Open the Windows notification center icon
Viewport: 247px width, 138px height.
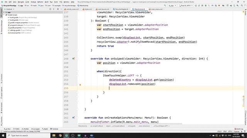point(243,135)
